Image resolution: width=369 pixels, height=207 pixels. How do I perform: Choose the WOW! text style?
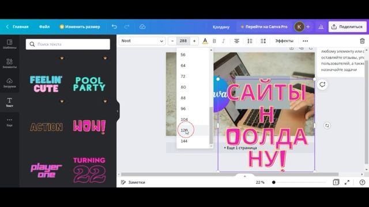89,127
